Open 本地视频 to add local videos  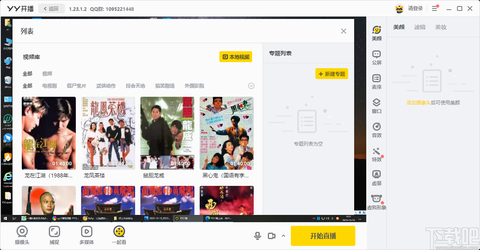click(236, 56)
